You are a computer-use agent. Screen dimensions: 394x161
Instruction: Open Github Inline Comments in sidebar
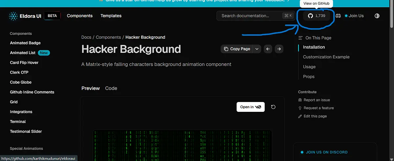32,92
